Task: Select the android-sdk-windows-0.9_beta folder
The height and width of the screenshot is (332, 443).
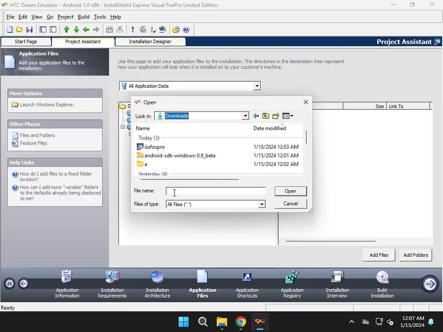Action: (x=180, y=156)
